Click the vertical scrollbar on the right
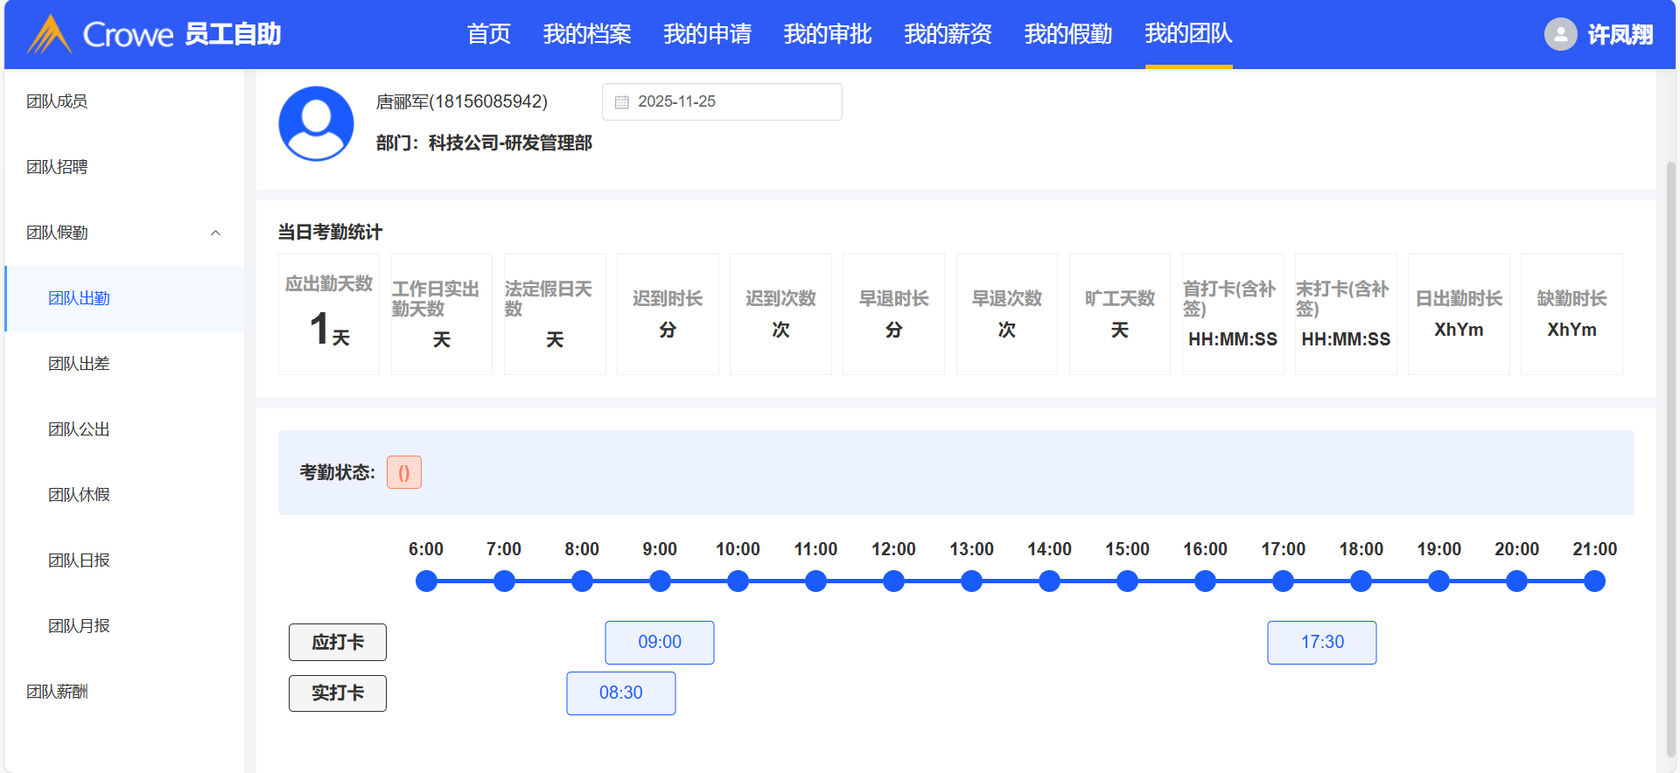The height and width of the screenshot is (773, 1680). (x=1670, y=437)
